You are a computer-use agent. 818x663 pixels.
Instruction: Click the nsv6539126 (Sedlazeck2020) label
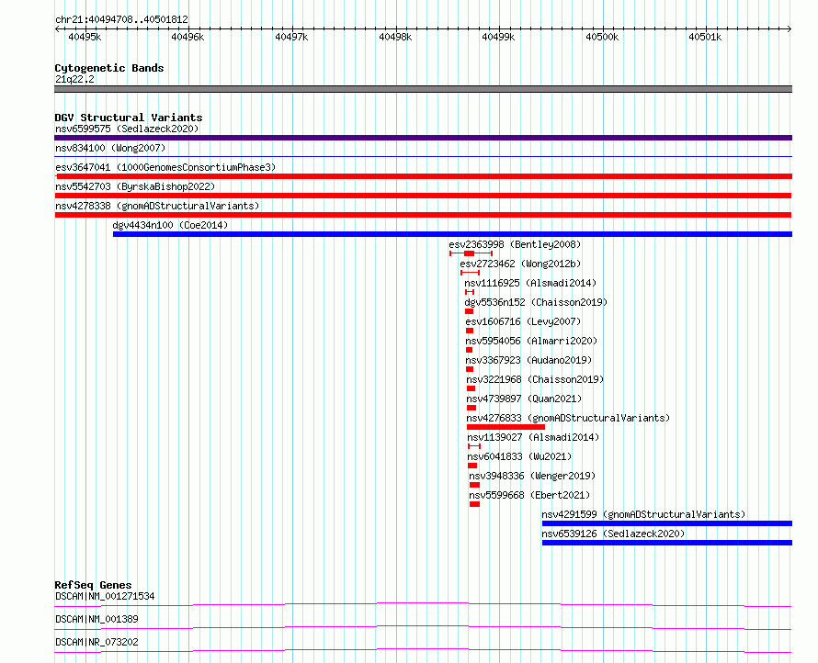pyautogui.click(x=613, y=534)
